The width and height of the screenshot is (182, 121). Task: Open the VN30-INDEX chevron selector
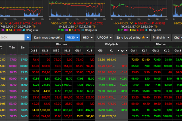click(70, 23)
